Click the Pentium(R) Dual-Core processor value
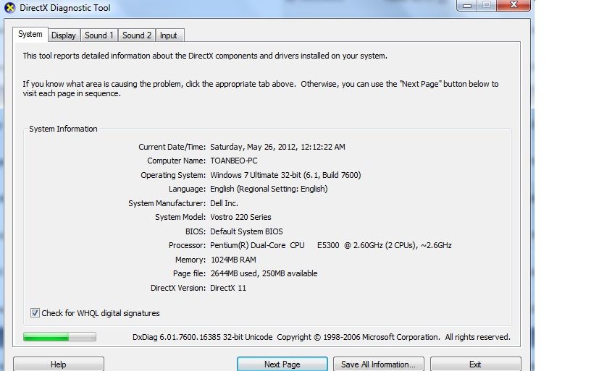This screenshot has height=371, width=591. click(x=330, y=245)
